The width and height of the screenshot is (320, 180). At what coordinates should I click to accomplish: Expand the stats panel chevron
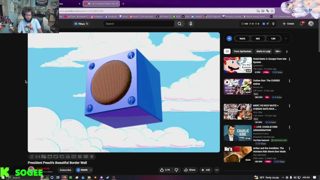(x=286, y=38)
